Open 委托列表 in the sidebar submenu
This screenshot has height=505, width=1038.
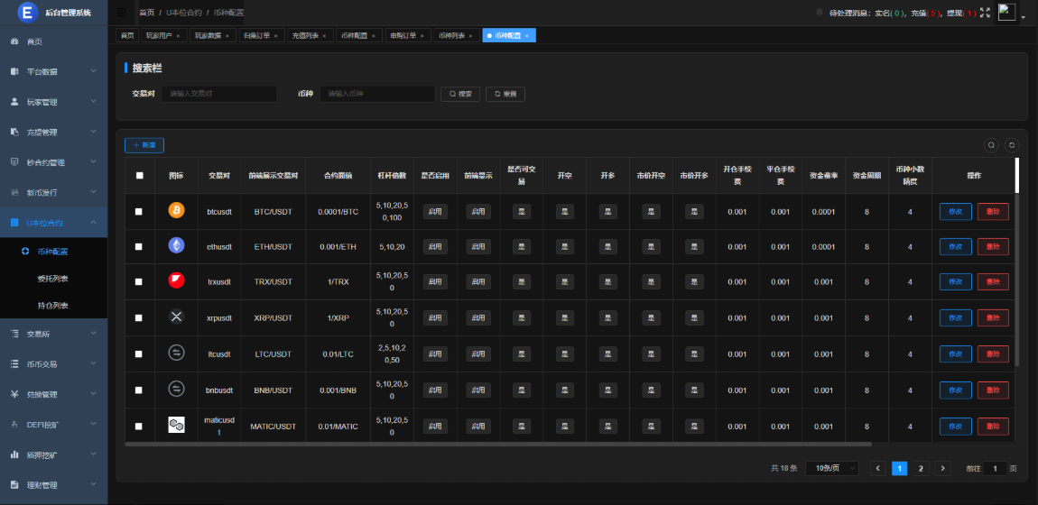[53, 279]
